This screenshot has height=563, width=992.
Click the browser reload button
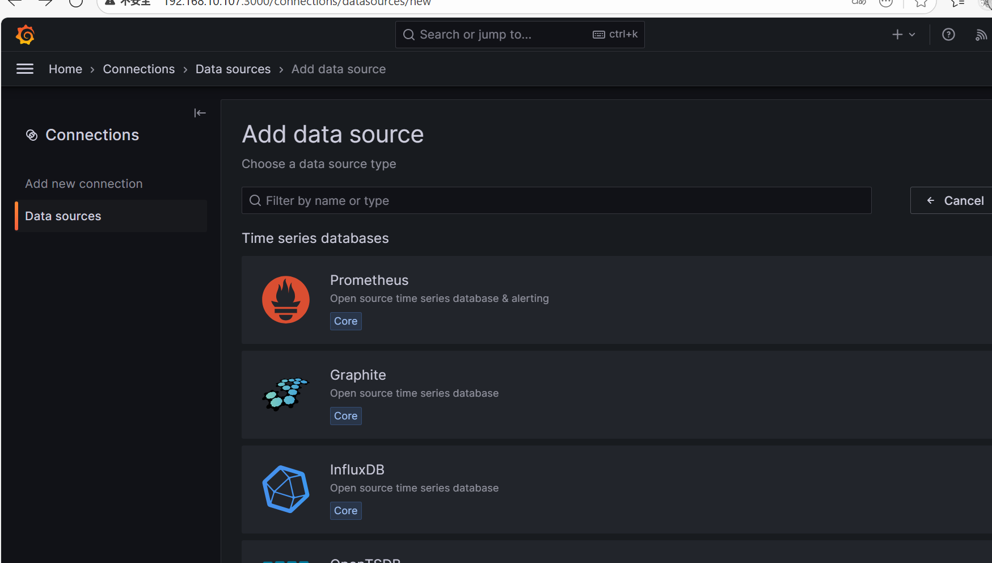point(76,2)
